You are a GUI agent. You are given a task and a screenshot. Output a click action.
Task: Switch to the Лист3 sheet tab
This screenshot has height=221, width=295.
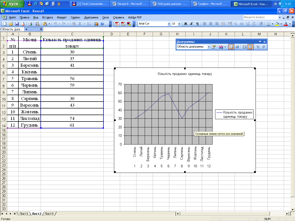(x=49, y=214)
